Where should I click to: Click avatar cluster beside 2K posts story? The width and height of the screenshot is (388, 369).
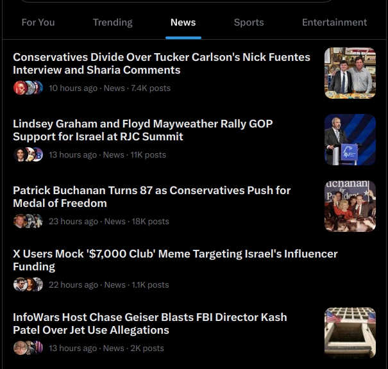click(x=28, y=348)
